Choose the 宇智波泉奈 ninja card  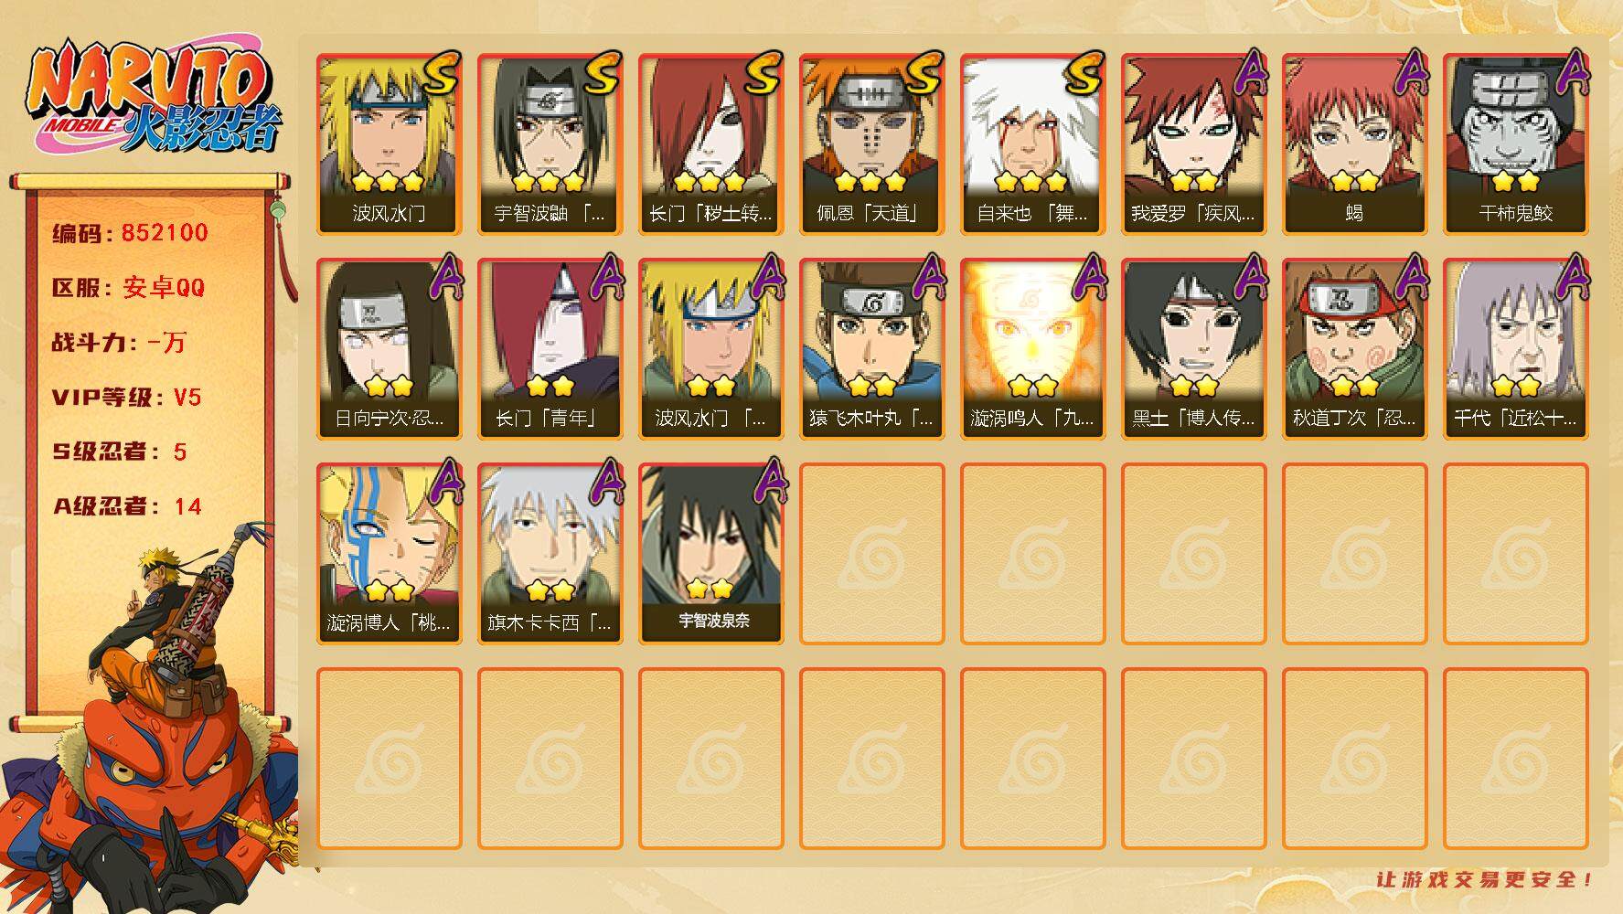click(x=710, y=553)
